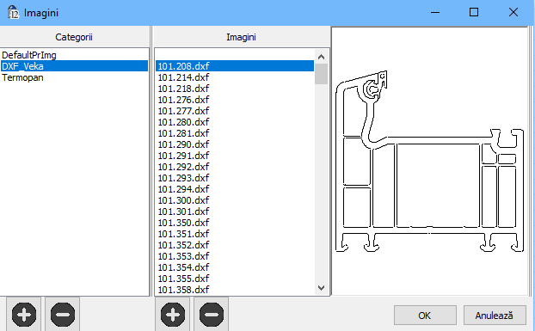Select file 101.281.dxf

pos(235,133)
